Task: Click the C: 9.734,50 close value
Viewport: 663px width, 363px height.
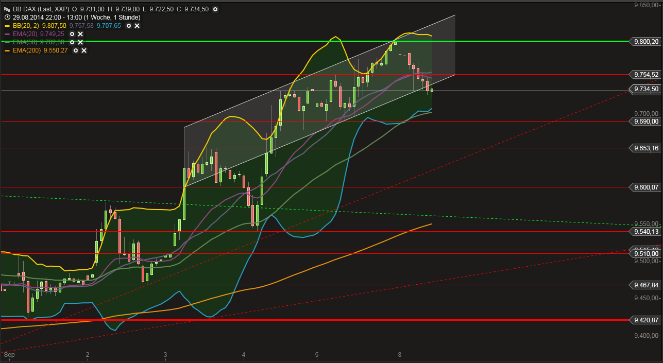Action: coord(194,9)
